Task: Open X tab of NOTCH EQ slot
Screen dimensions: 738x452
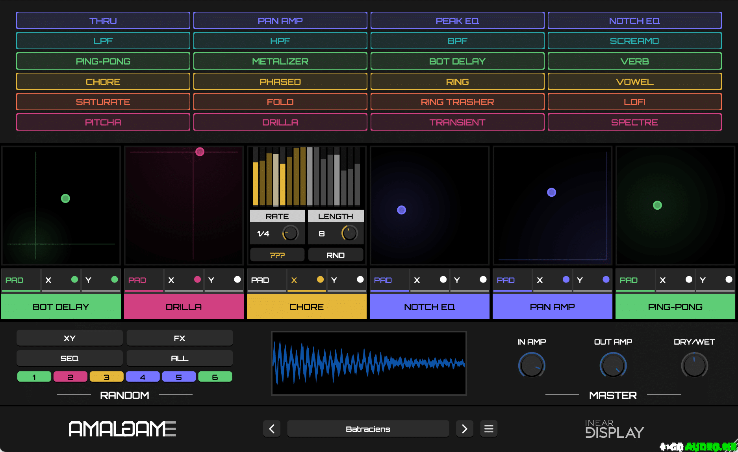Action: (x=430, y=280)
